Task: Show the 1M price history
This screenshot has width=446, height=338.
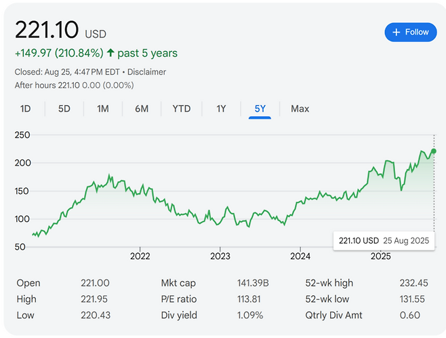Action: click(x=103, y=109)
